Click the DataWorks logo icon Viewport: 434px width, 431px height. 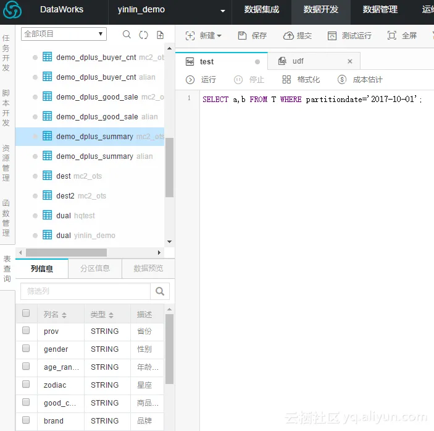click(12, 10)
